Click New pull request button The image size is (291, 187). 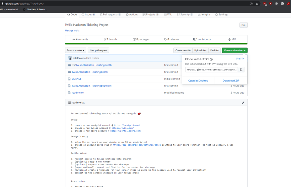pyautogui.click(x=98, y=50)
